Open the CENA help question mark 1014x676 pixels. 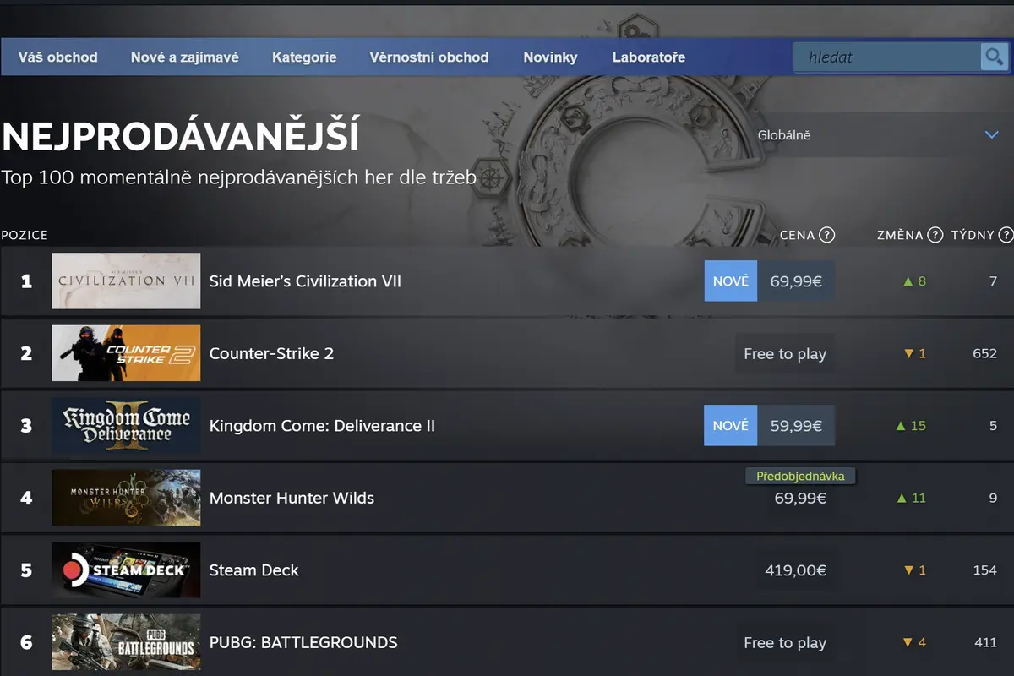pos(827,235)
